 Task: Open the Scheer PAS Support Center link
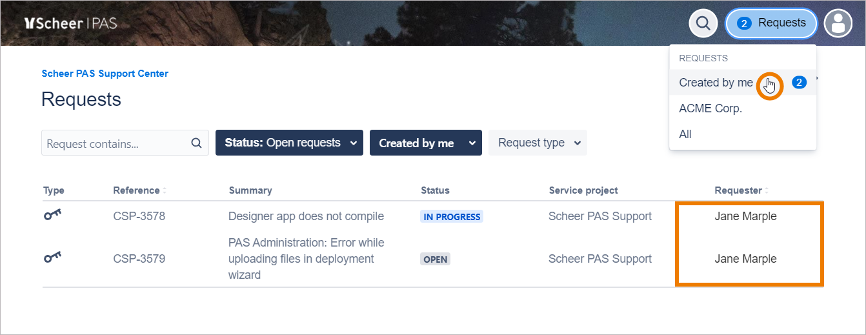click(105, 74)
